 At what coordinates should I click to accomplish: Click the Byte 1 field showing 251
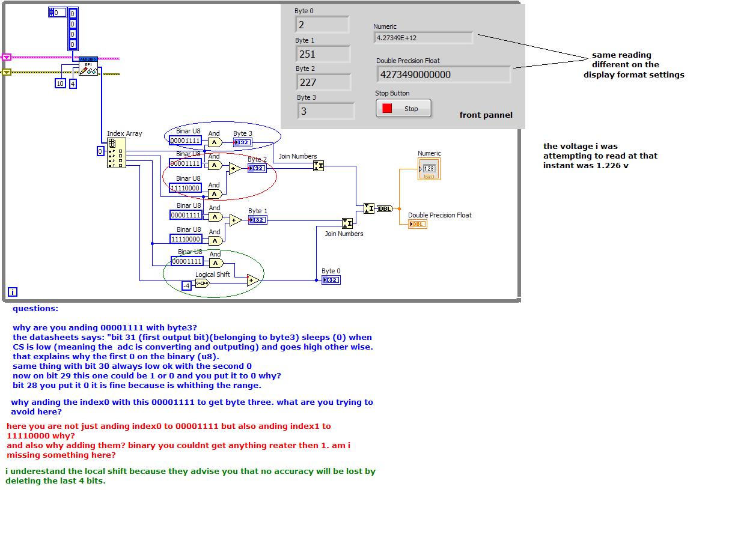point(323,54)
